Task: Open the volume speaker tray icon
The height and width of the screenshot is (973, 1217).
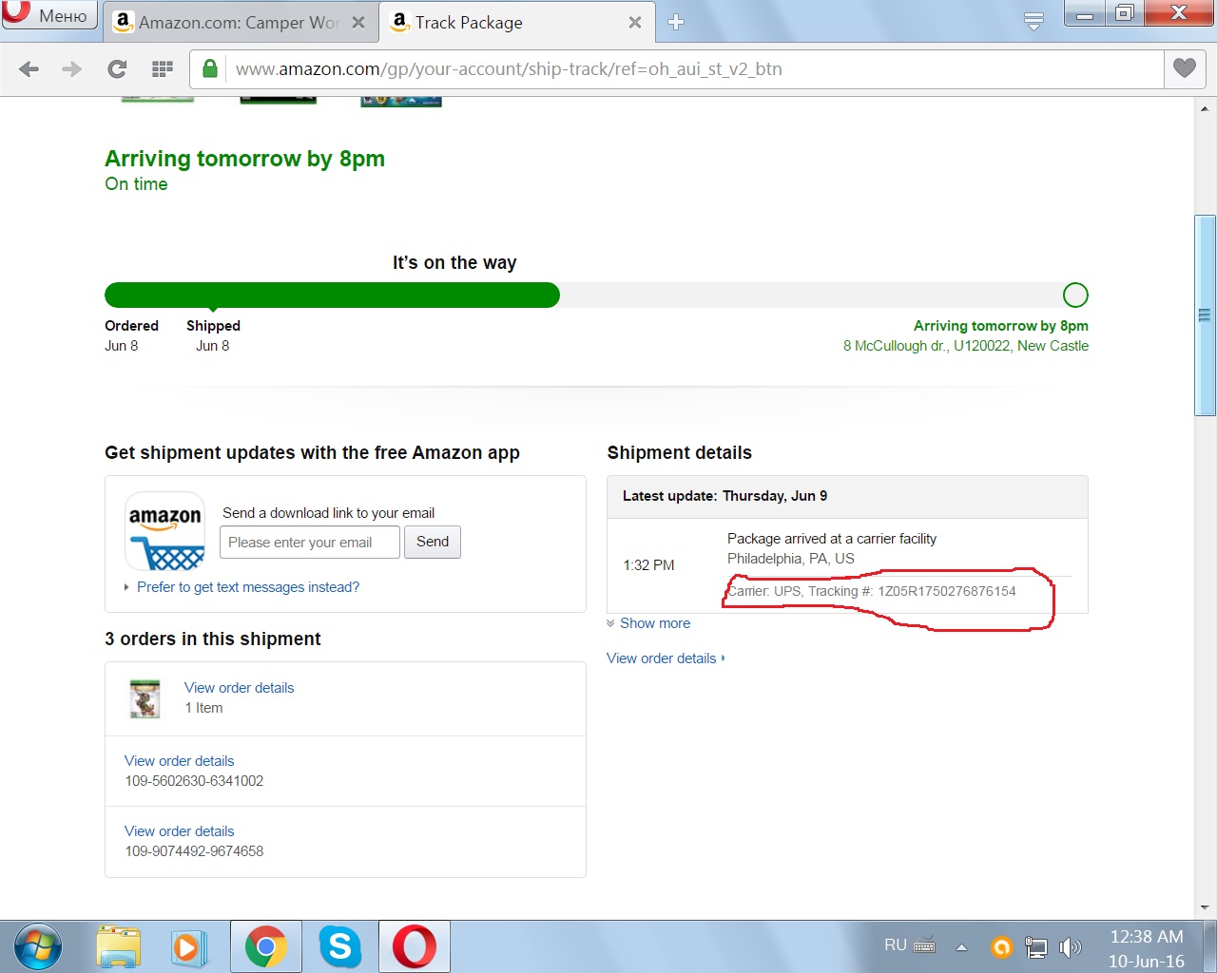Action: [x=1071, y=946]
